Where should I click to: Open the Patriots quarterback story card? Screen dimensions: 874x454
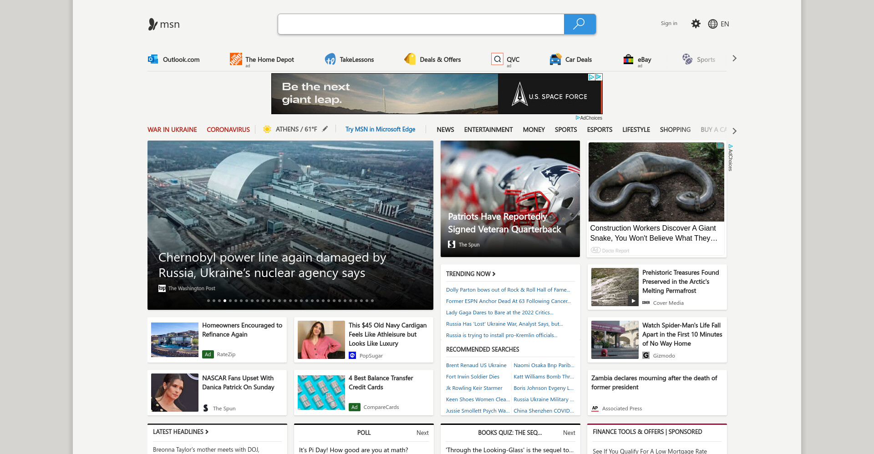pyautogui.click(x=510, y=199)
